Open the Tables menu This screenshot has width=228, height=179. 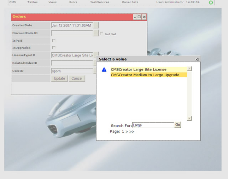tap(32, 2)
